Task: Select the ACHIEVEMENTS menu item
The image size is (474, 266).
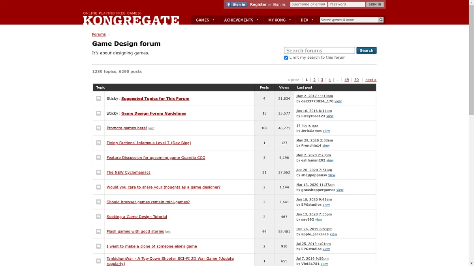Action: tap(239, 20)
